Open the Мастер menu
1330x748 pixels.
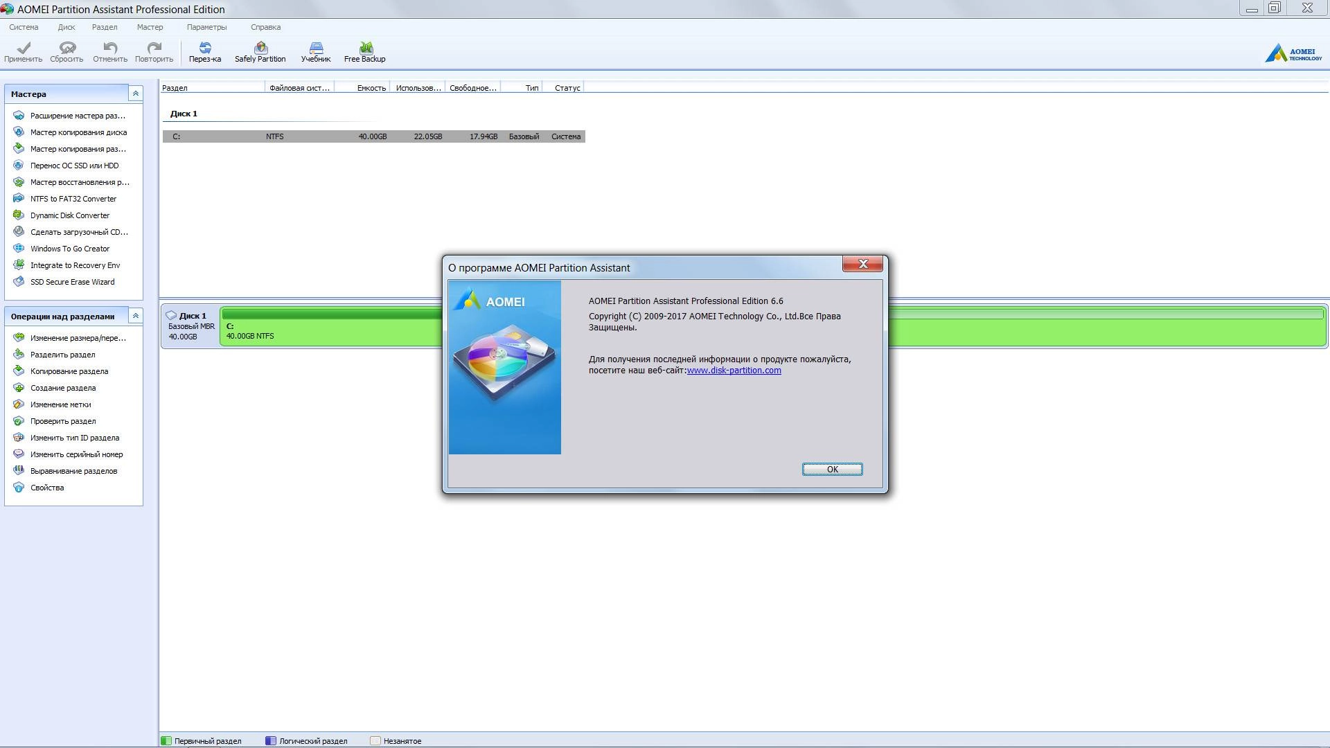(x=150, y=27)
